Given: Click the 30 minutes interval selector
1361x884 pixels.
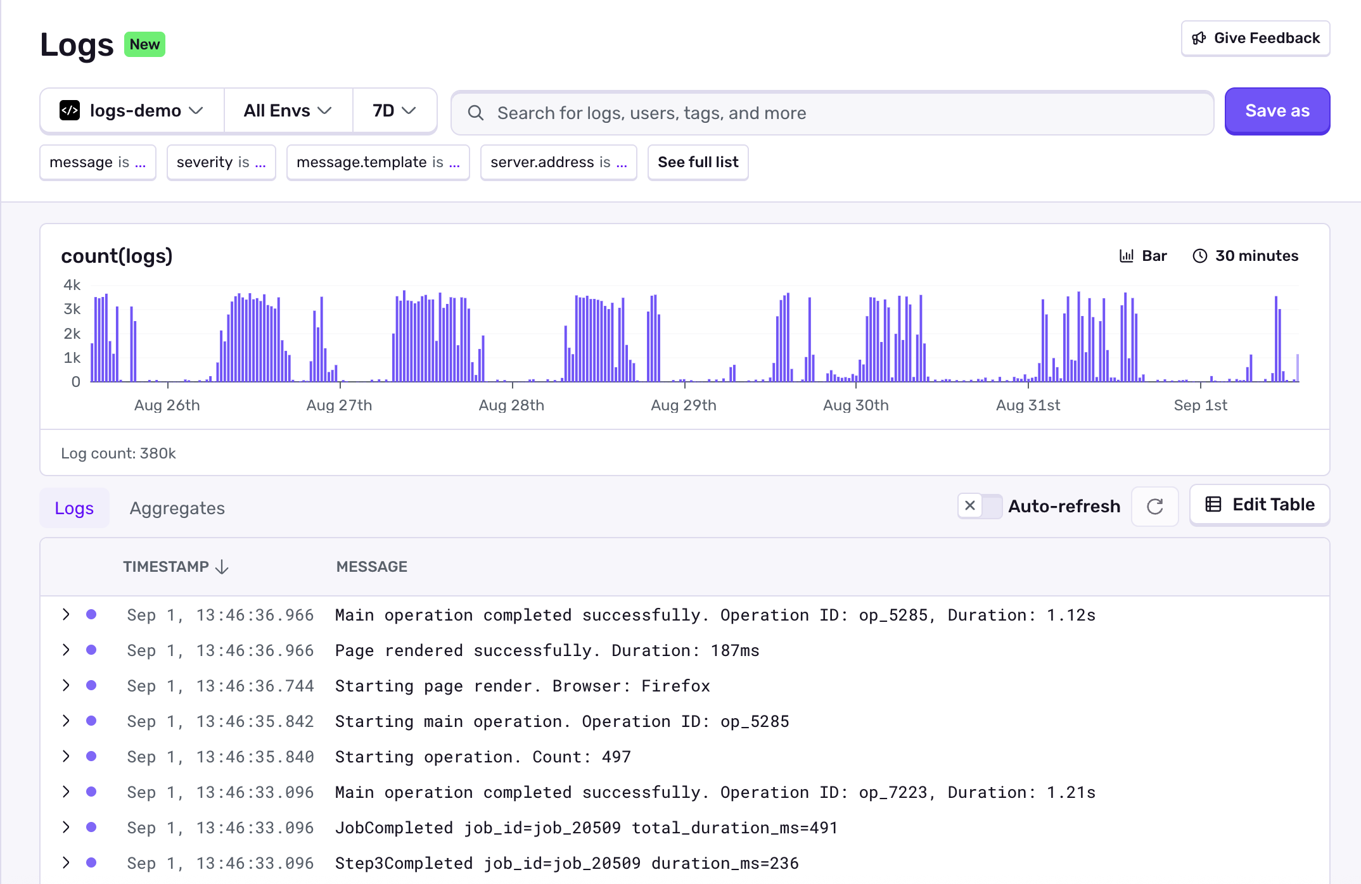Looking at the screenshot, I should [x=1246, y=256].
